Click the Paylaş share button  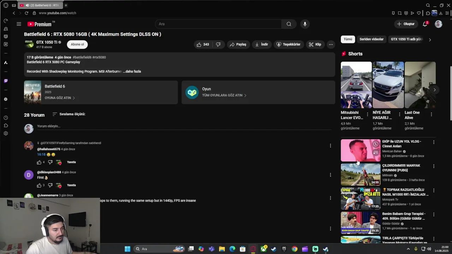238,44
